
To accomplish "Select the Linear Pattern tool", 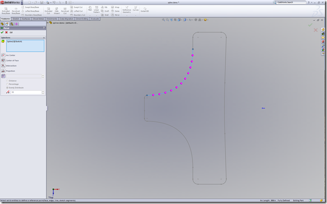I will pyautogui.click(x=96, y=10).
